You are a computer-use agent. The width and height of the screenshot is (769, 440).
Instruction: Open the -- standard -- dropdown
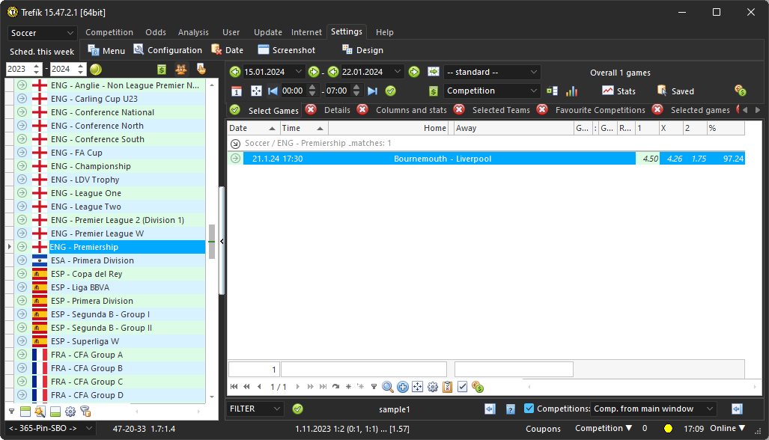491,72
